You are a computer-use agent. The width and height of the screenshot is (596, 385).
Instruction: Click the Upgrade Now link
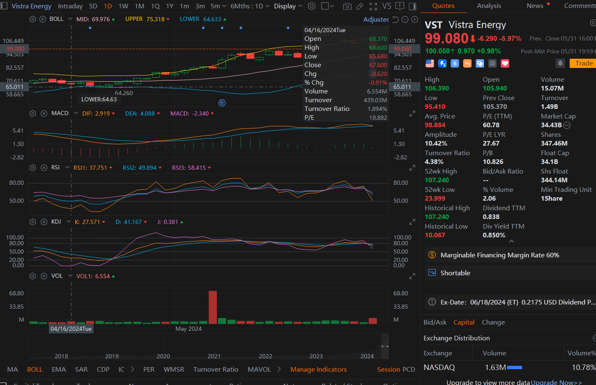point(556,382)
